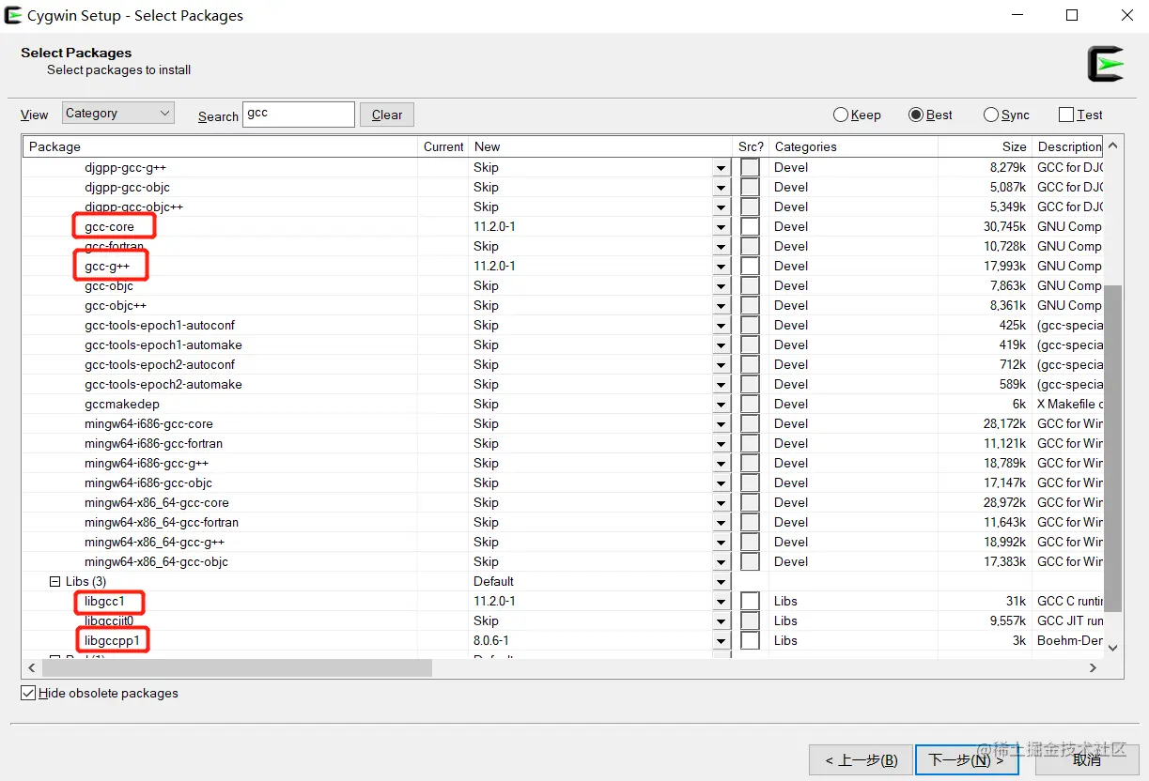This screenshot has height=781, width=1149.
Task: Open the Libs category Default dropdown
Action: click(722, 582)
